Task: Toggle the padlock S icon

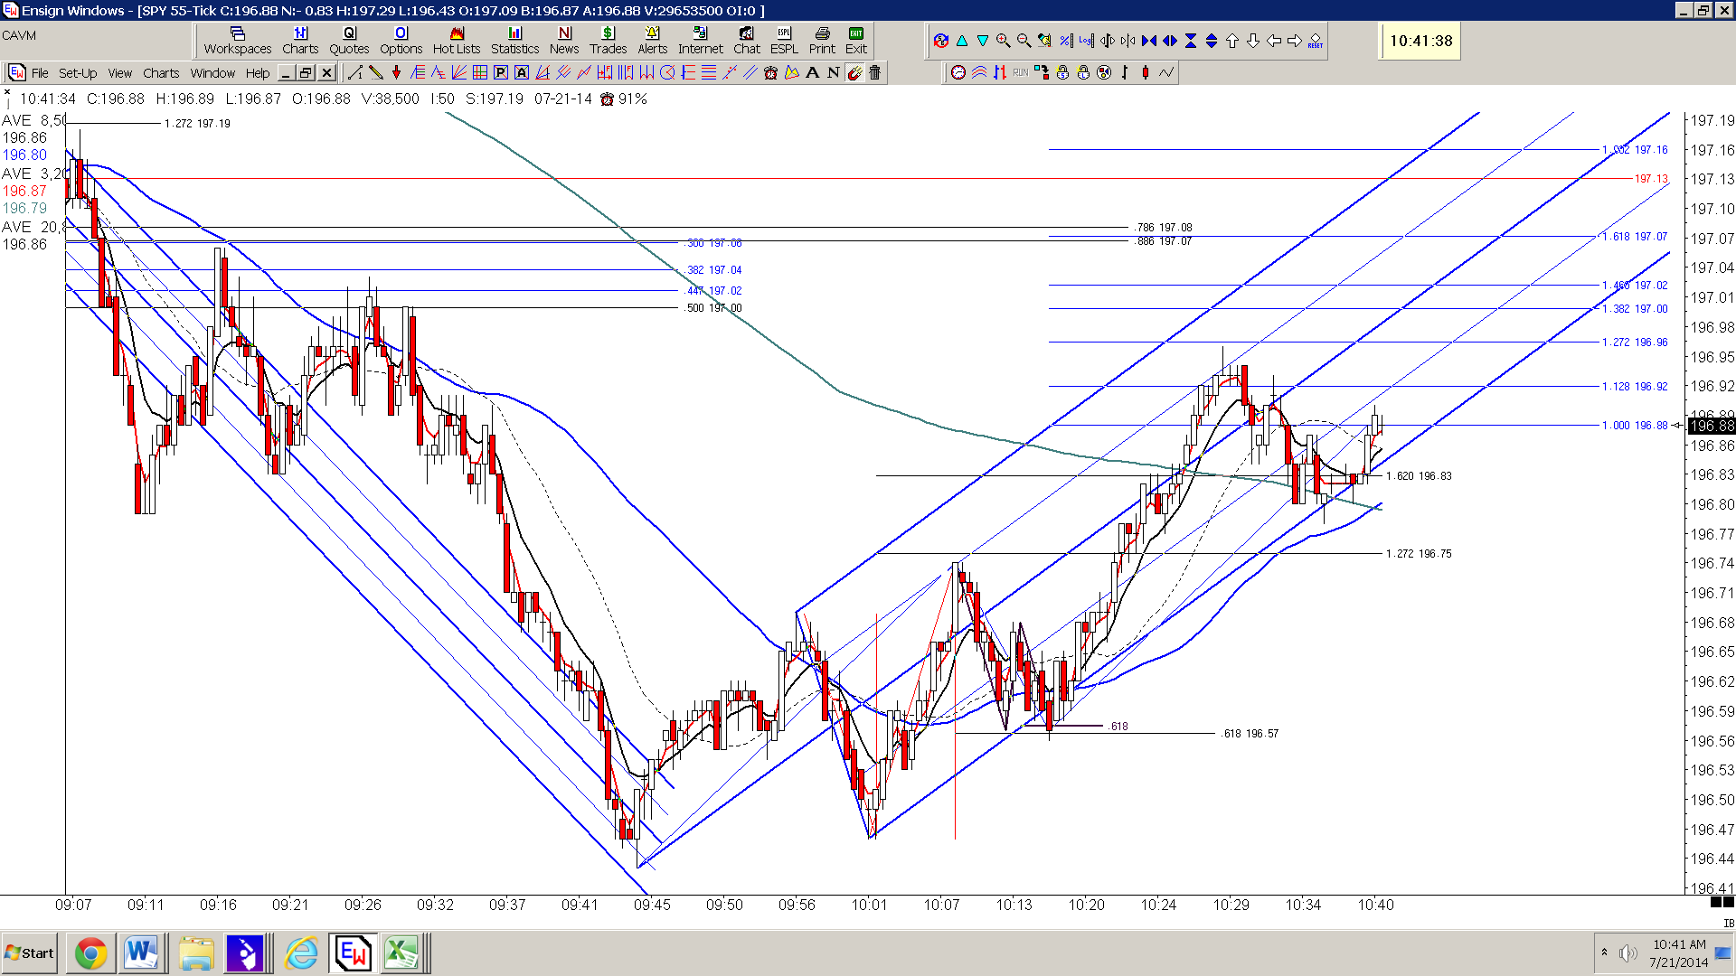Action: 1062,72
